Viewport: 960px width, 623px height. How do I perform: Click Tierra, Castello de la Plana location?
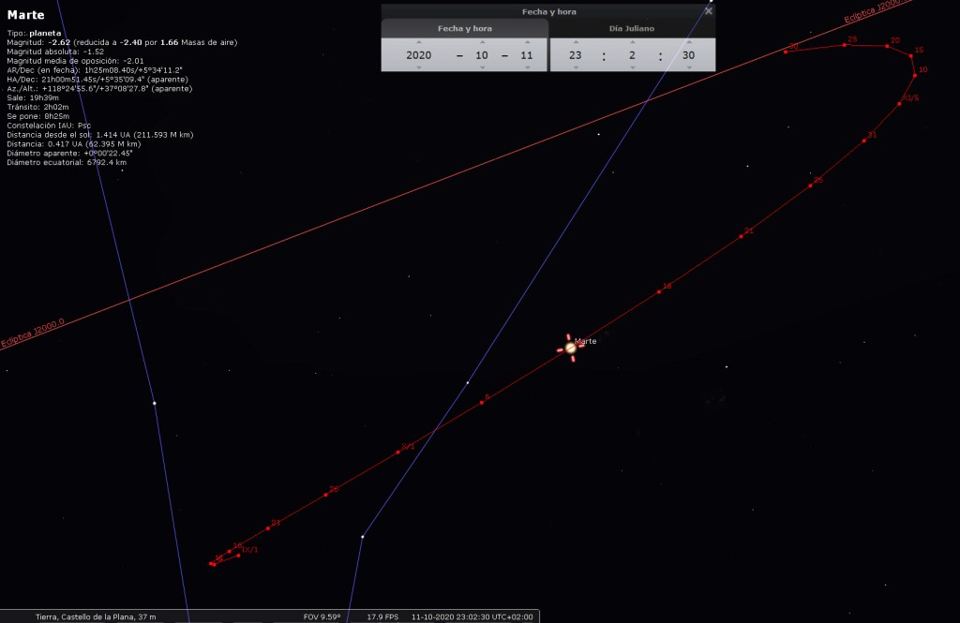tap(96, 616)
